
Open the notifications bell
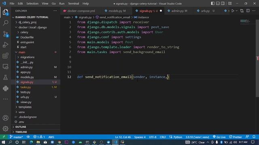(254, 137)
